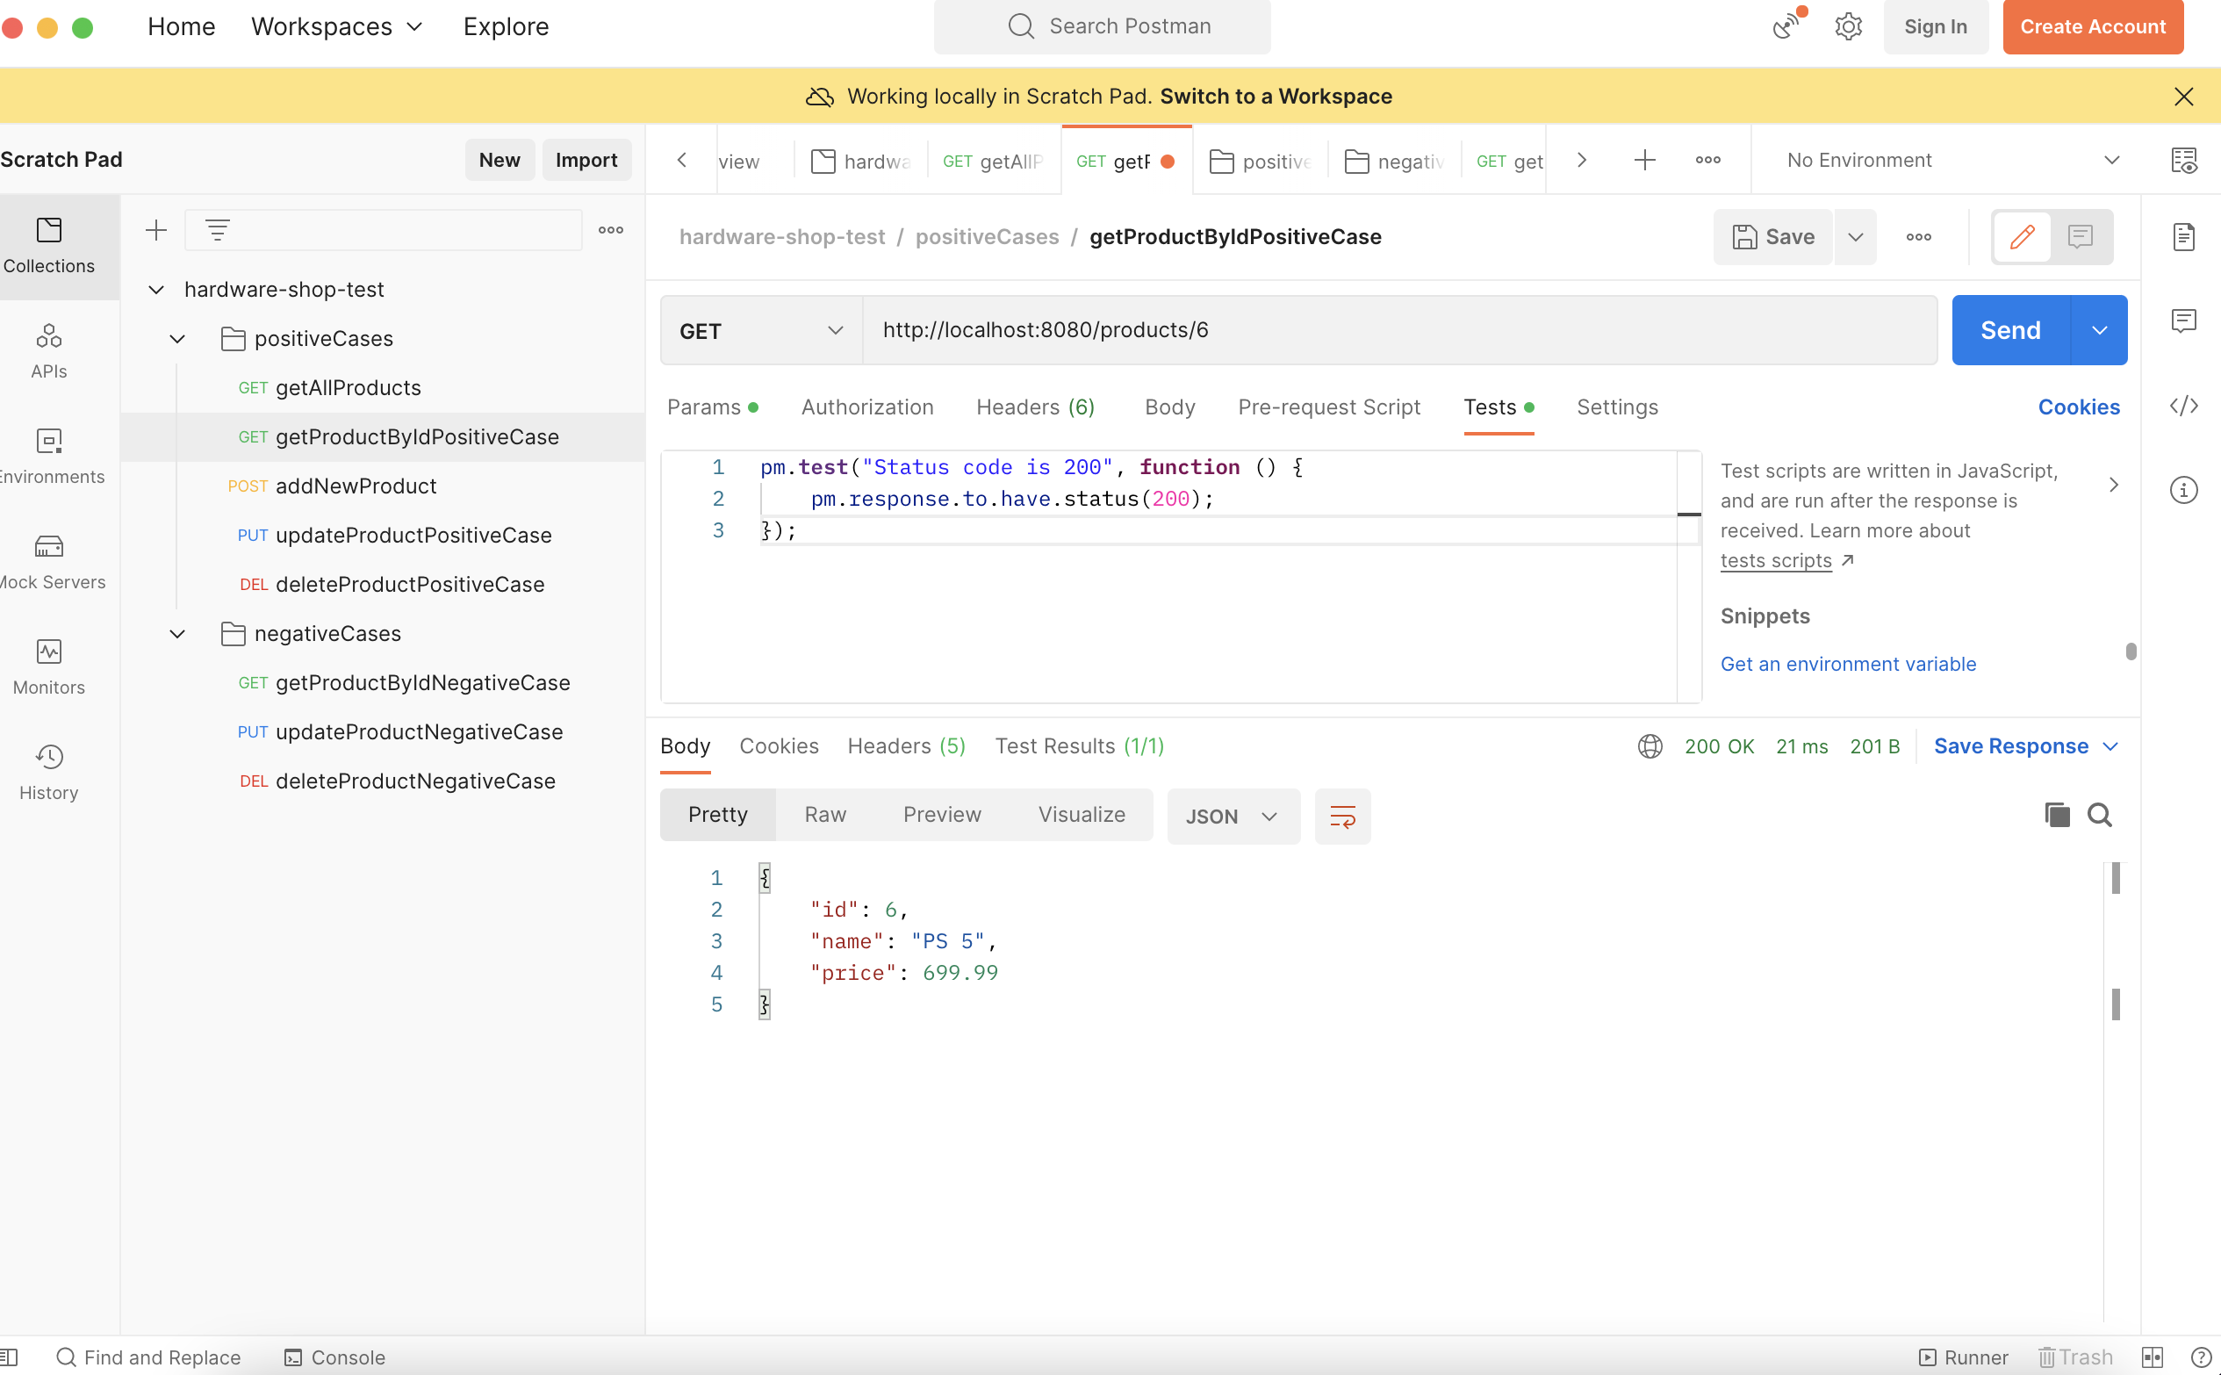2221x1375 pixels.
Task: Open the environment quick look icon
Action: pyautogui.click(x=2184, y=160)
